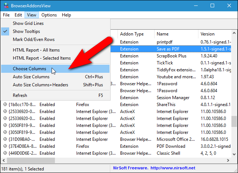Click Firefox cell in ShareThis row

coord(83,105)
